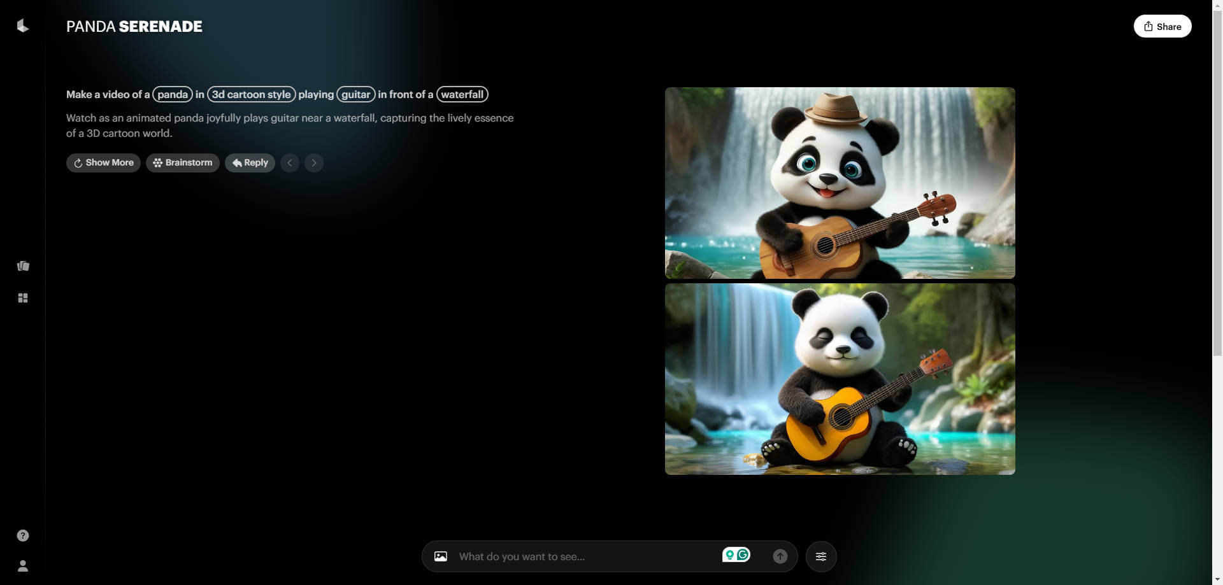Click the Share button
The image size is (1223, 585).
(1162, 26)
